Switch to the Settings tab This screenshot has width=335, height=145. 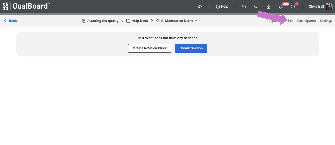tap(326, 21)
